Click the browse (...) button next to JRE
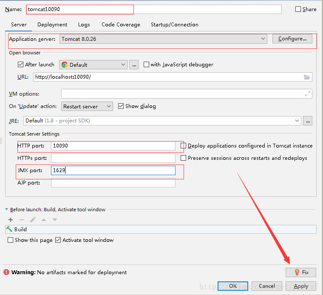Image resolution: width=323 pixels, height=295 pixels. coord(308,121)
